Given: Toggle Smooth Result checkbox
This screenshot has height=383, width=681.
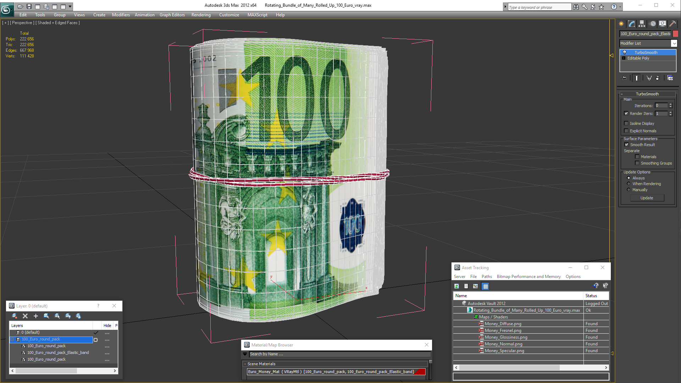Looking at the screenshot, I should (x=626, y=145).
